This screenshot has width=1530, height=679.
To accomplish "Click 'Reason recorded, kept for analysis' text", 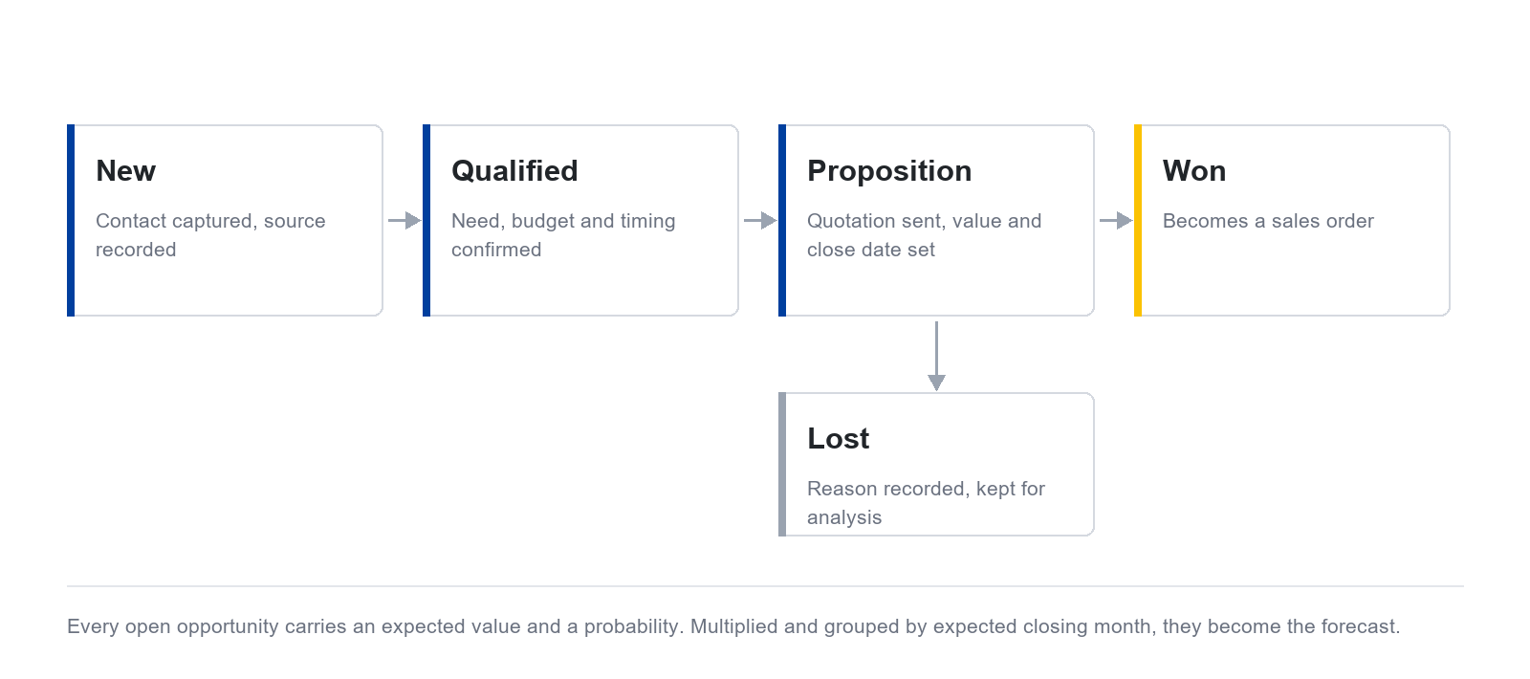I will [926, 503].
